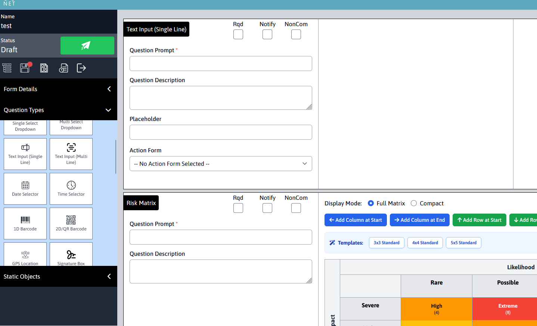The height and width of the screenshot is (326, 537).
Task: Save the form using the floppy disk icon
Action: [x=25, y=68]
